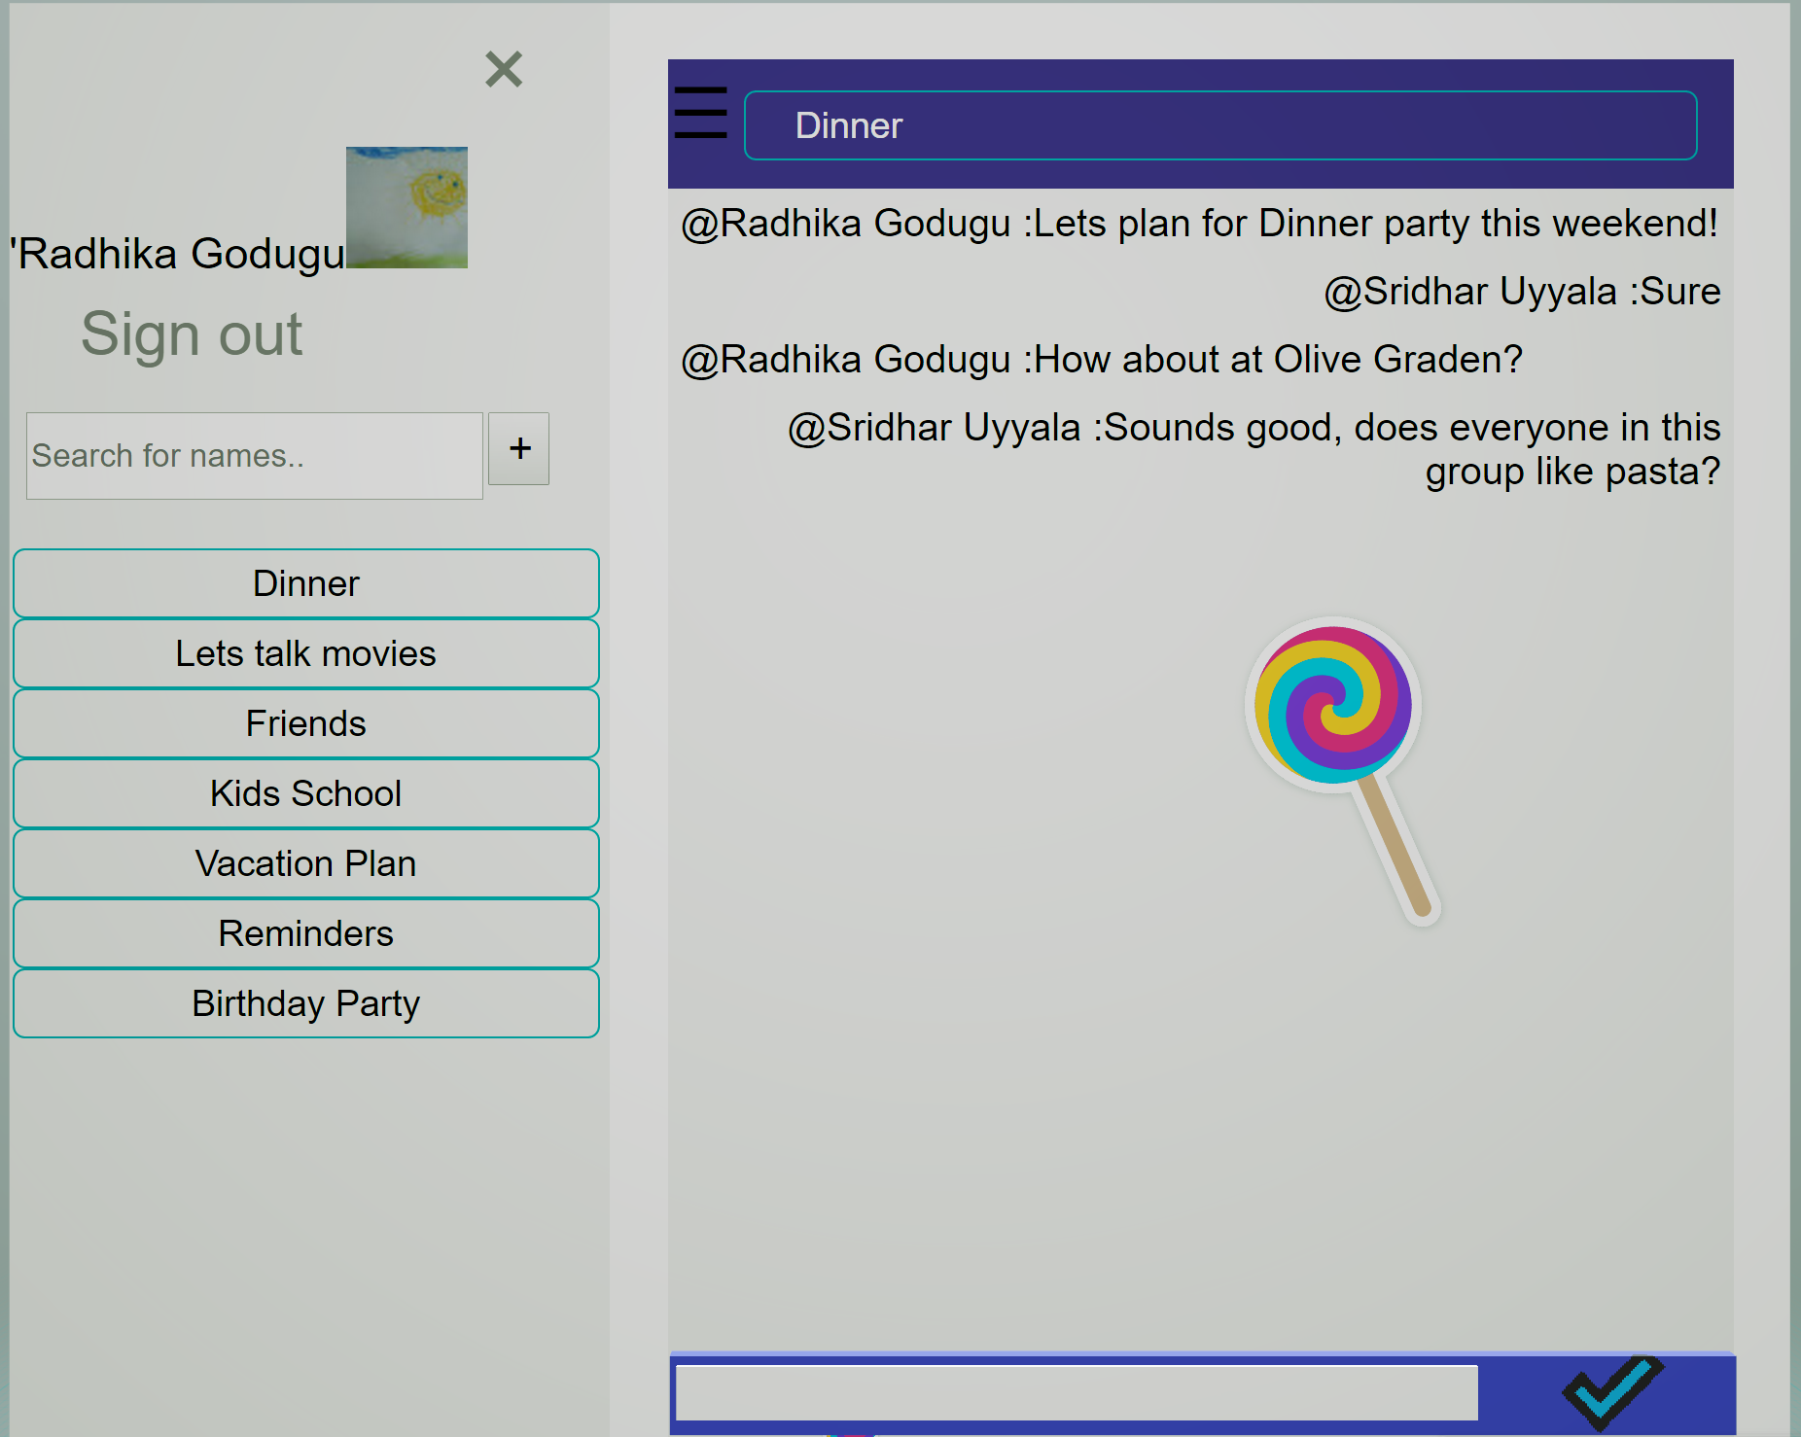
Task: Select the Reminders group
Action: [x=305, y=933]
